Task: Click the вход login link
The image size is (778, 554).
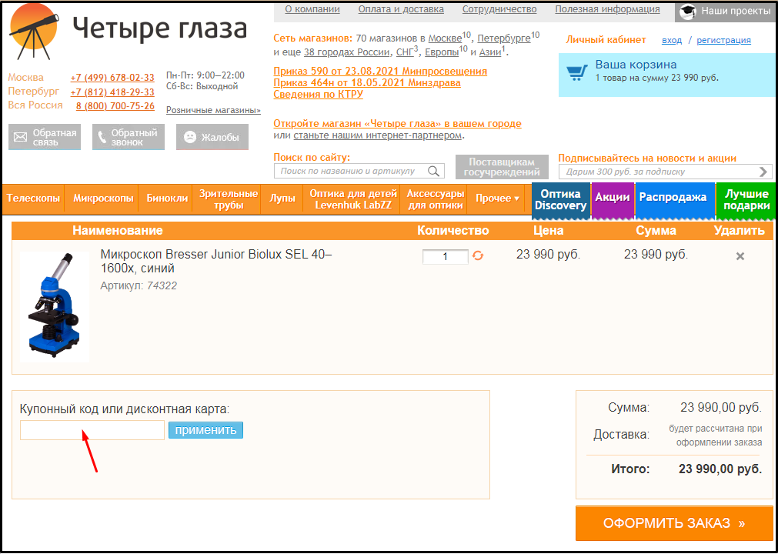Action: pyautogui.click(x=672, y=40)
